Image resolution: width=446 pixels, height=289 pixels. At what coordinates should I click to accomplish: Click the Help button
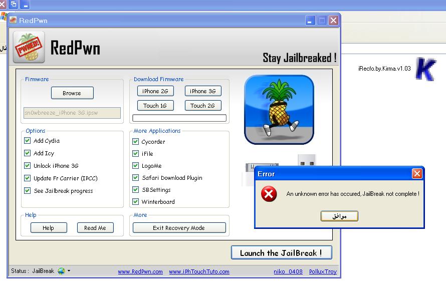(x=49, y=227)
